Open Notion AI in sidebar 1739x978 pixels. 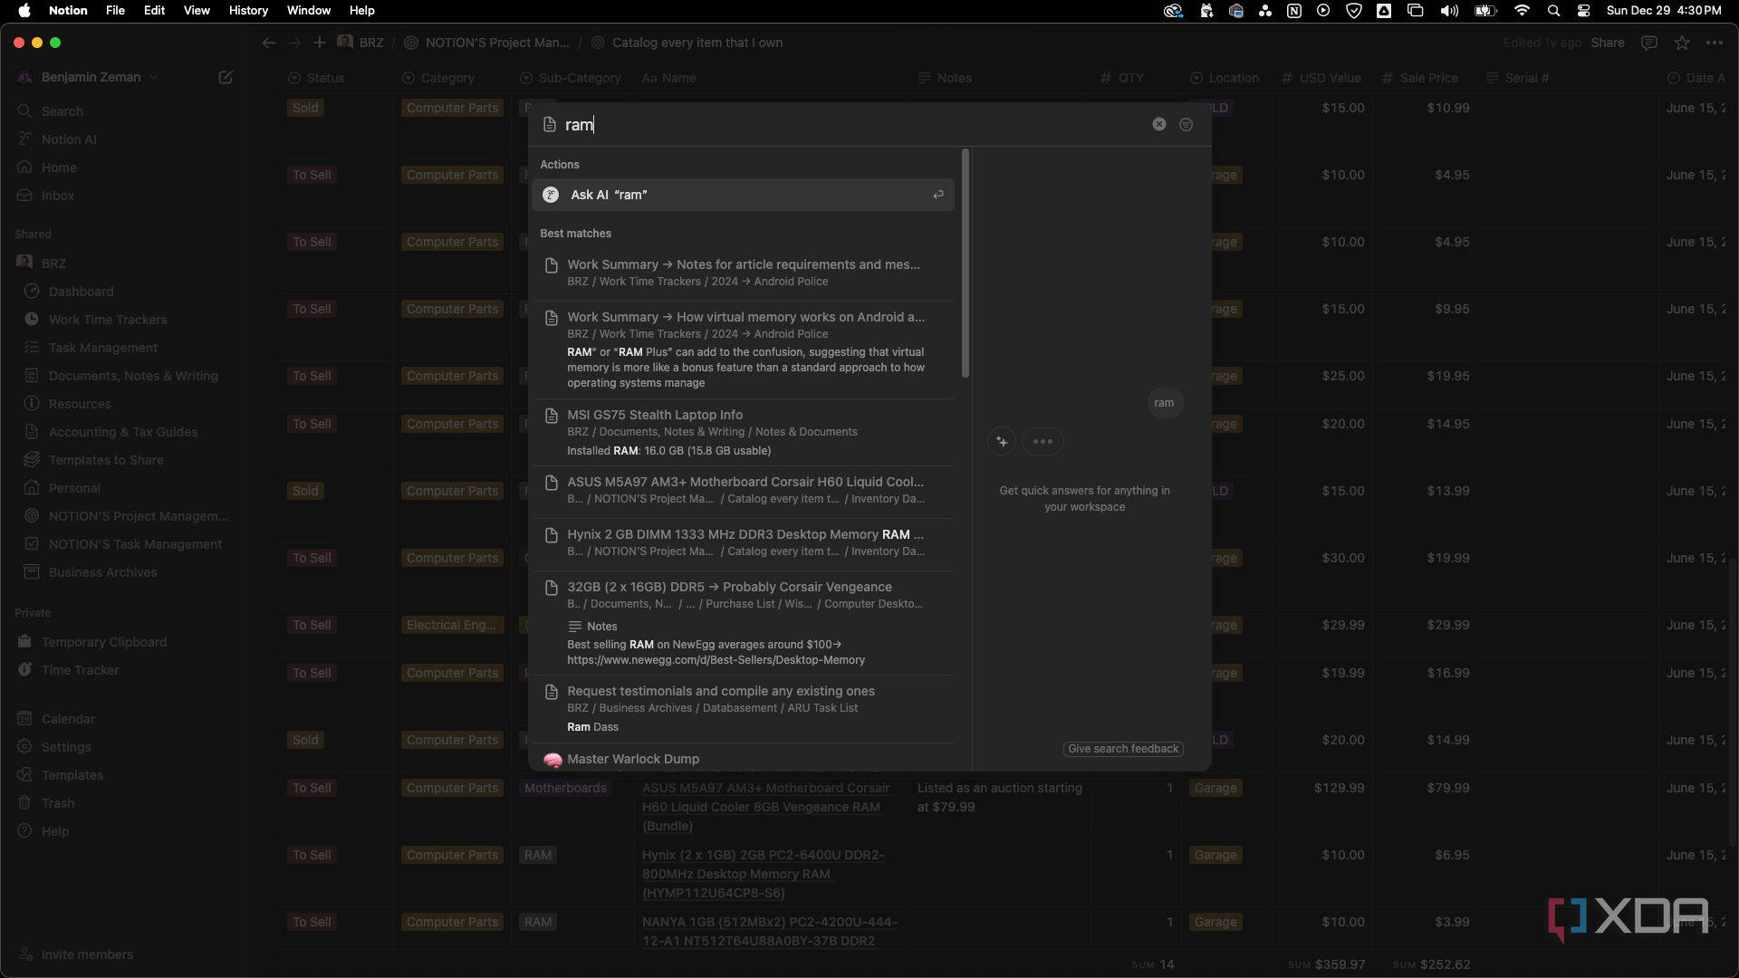[x=69, y=139]
